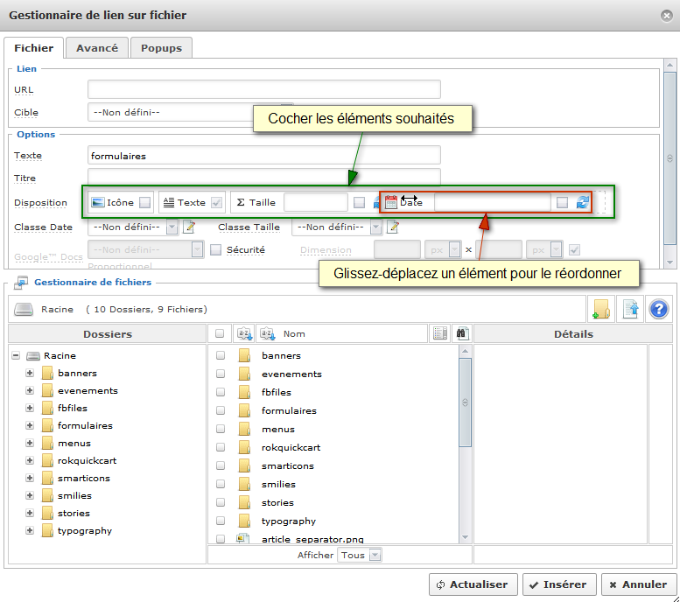Click the Insérer button
680x602 pixels.
[x=558, y=584]
